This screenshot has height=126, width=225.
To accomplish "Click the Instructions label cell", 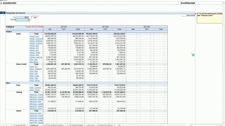I will (x=191, y=15).
